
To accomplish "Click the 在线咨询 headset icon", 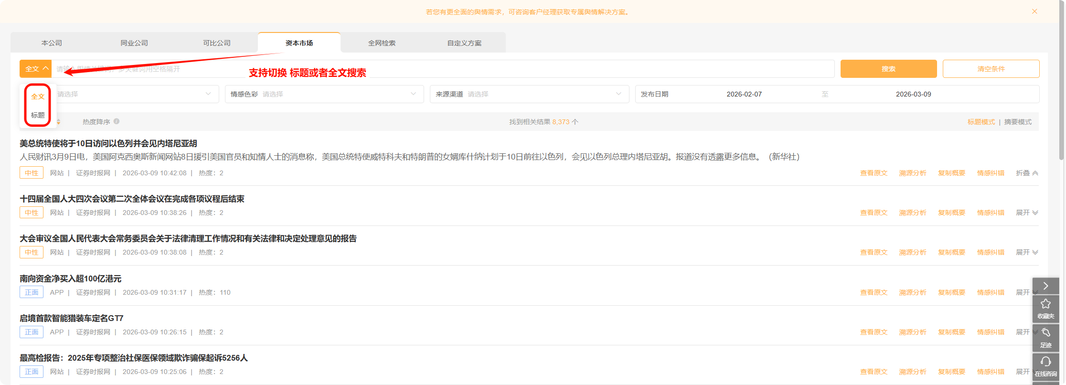I will (1045, 365).
